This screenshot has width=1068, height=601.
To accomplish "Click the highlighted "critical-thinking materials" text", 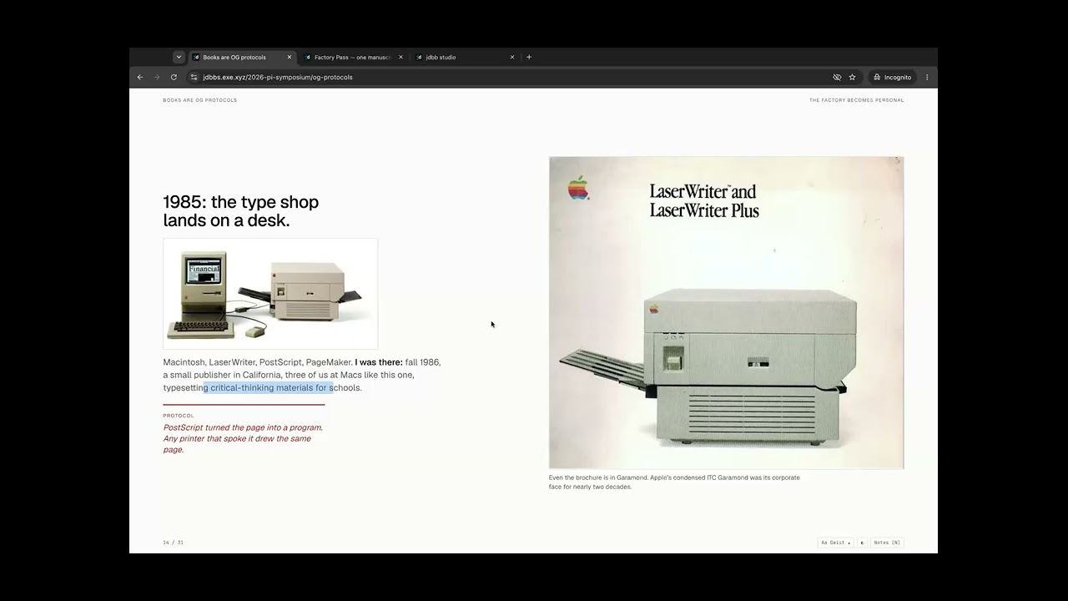I will tap(261, 387).
